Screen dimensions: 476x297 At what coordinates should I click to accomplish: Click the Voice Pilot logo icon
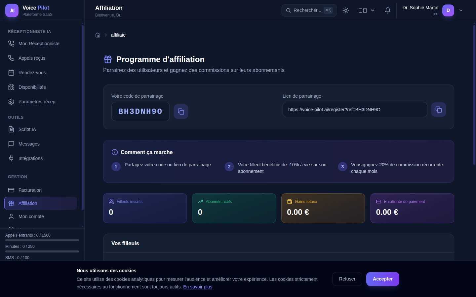(x=12, y=10)
